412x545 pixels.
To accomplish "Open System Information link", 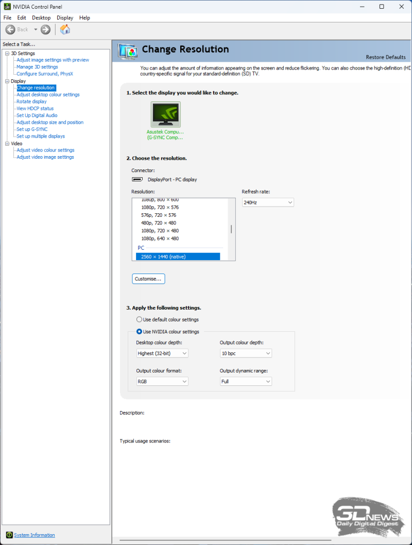I will pos(35,535).
